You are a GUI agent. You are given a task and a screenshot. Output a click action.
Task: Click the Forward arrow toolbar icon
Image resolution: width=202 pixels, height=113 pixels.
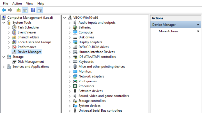click(x=10, y=10)
